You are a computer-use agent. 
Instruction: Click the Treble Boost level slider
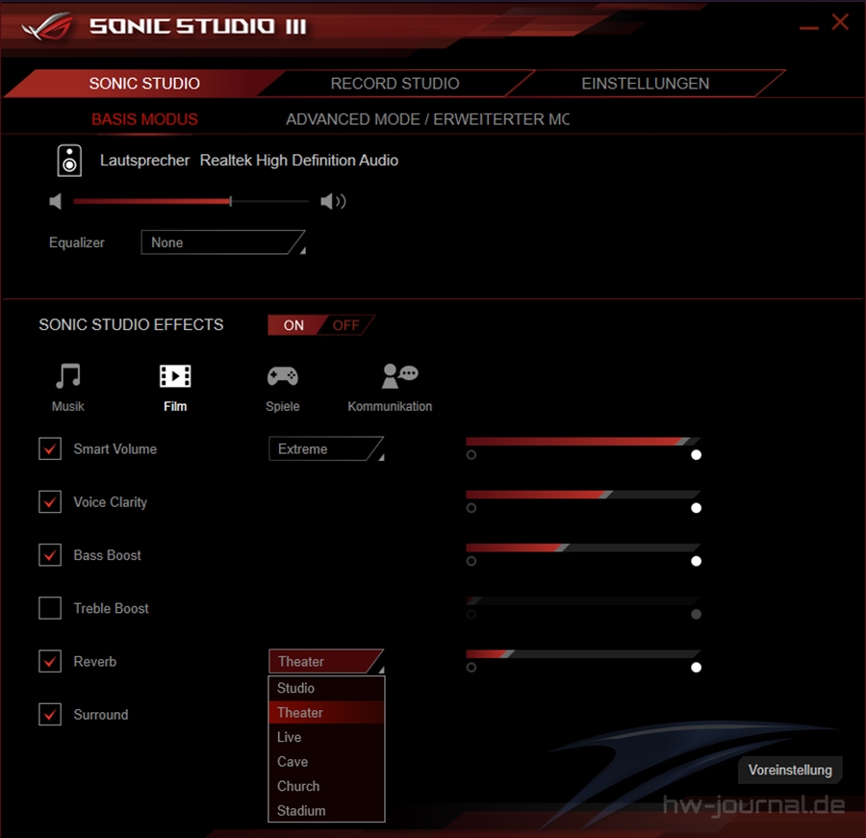click(583, 600)
